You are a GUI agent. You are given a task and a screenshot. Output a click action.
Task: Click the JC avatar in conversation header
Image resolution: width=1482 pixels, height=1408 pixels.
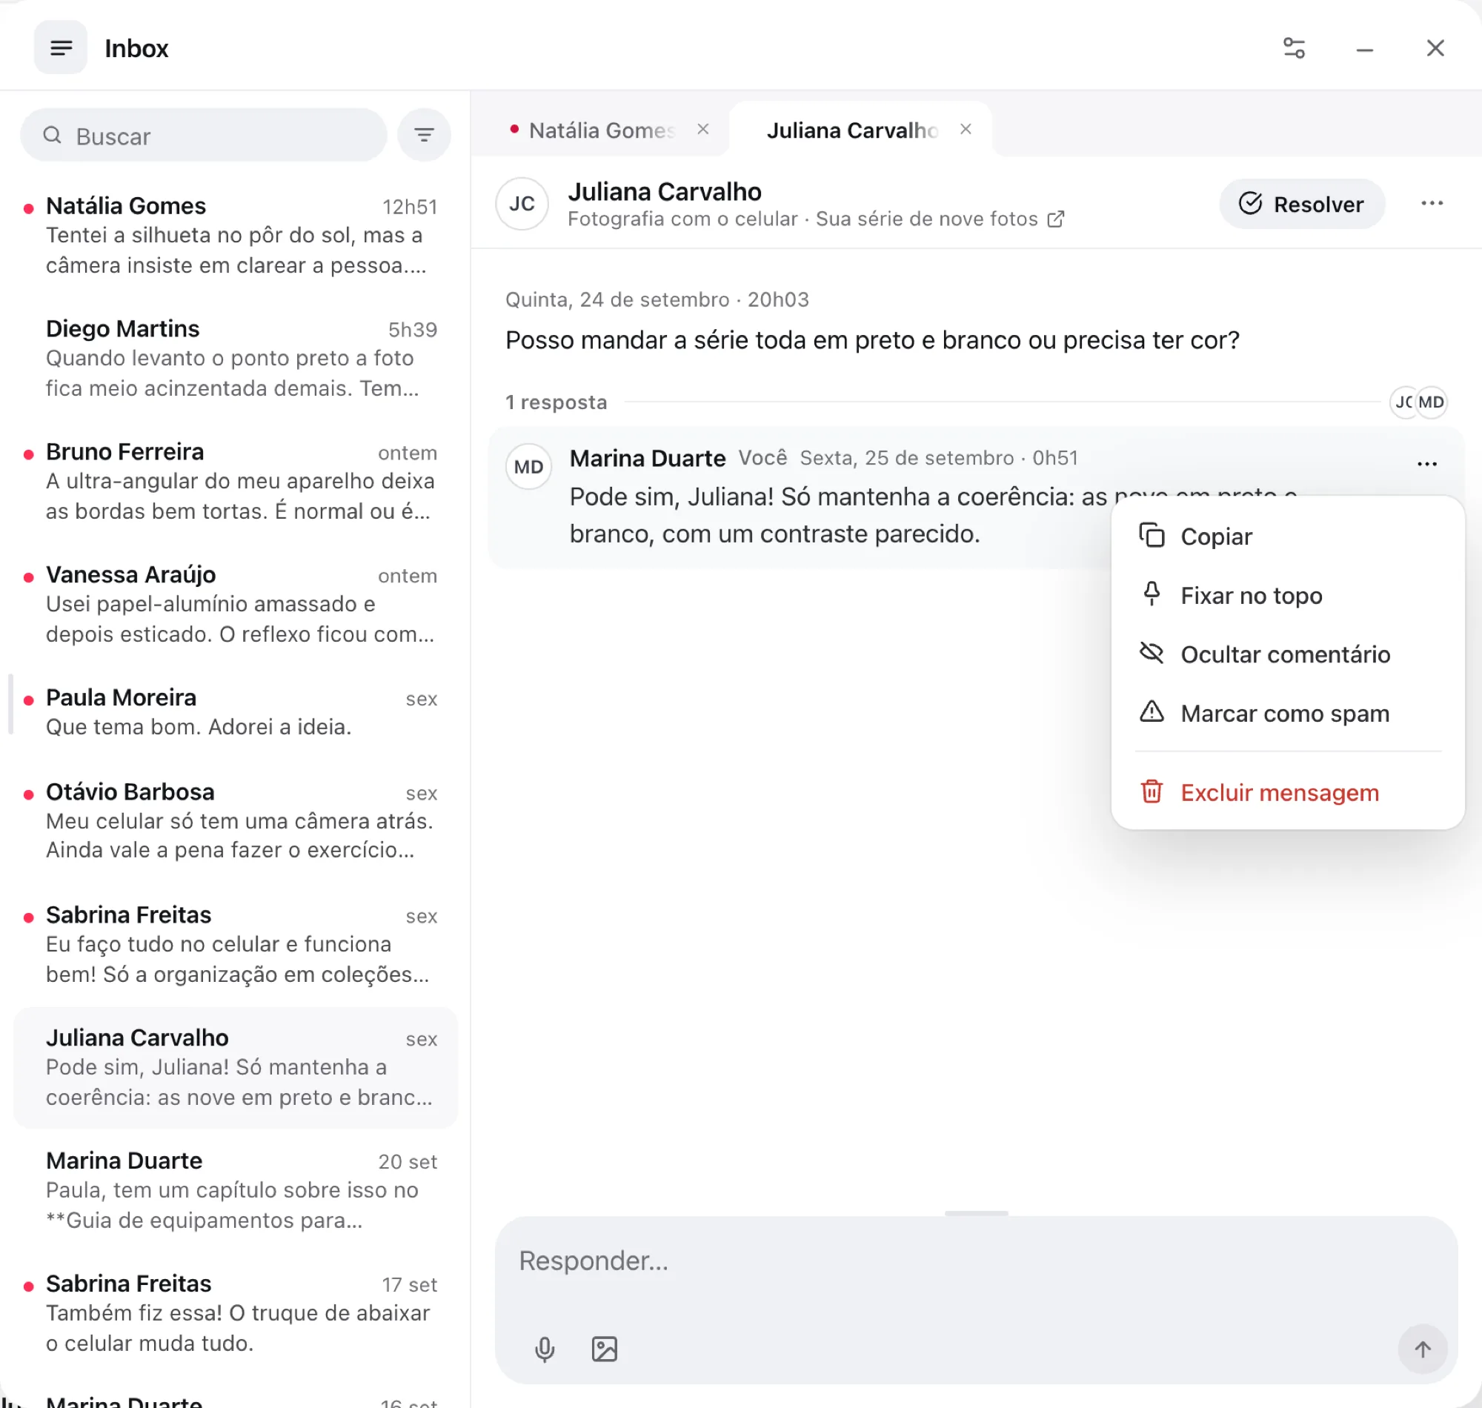click(x=522, y=203)
